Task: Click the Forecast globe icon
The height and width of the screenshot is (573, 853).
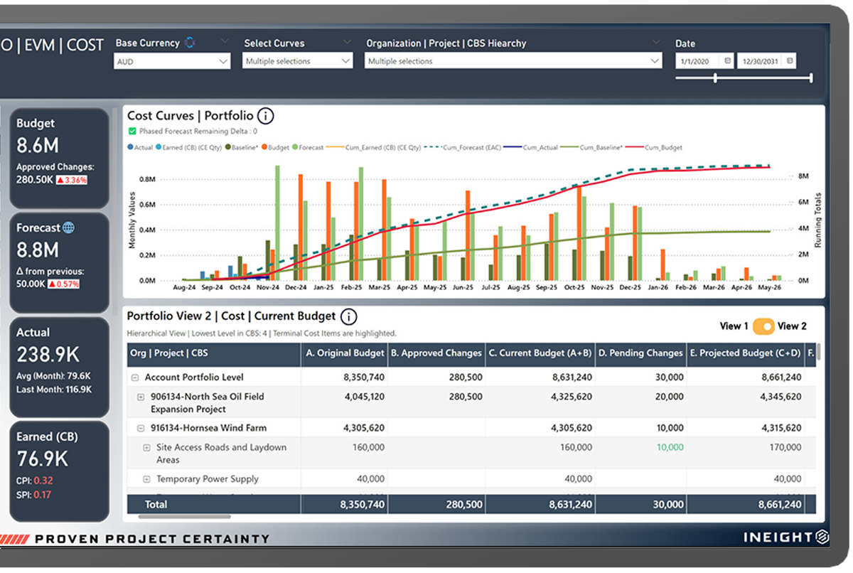Action: tap(68, 228)
